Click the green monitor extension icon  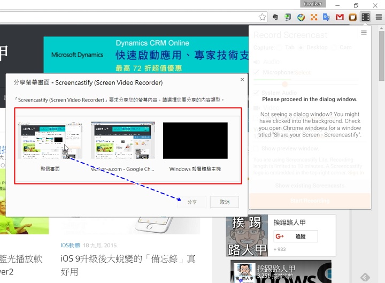point(288,17)
